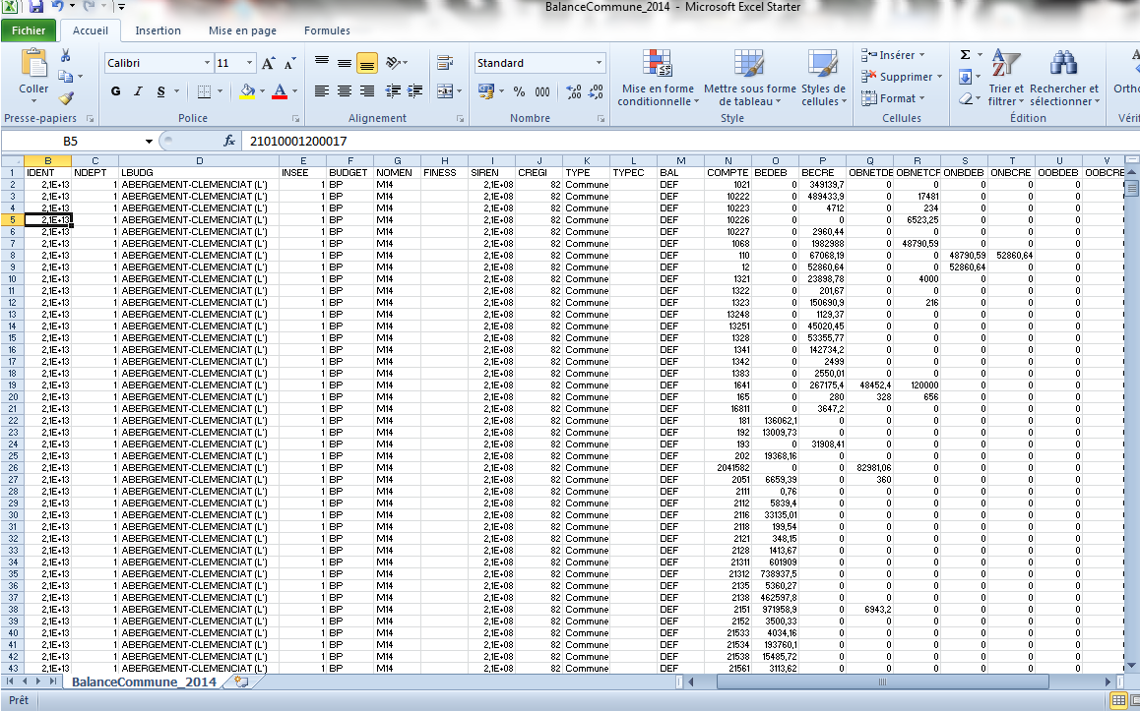Click the Save icon in quick access toolbar
The height and width of the screenshot is (711, 1140).
point(34,7)
